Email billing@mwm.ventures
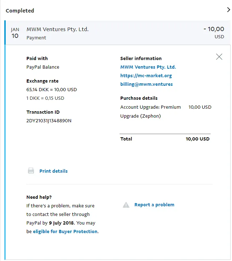The height and width of the screenshot is (261, 232). tap(146, 84)
